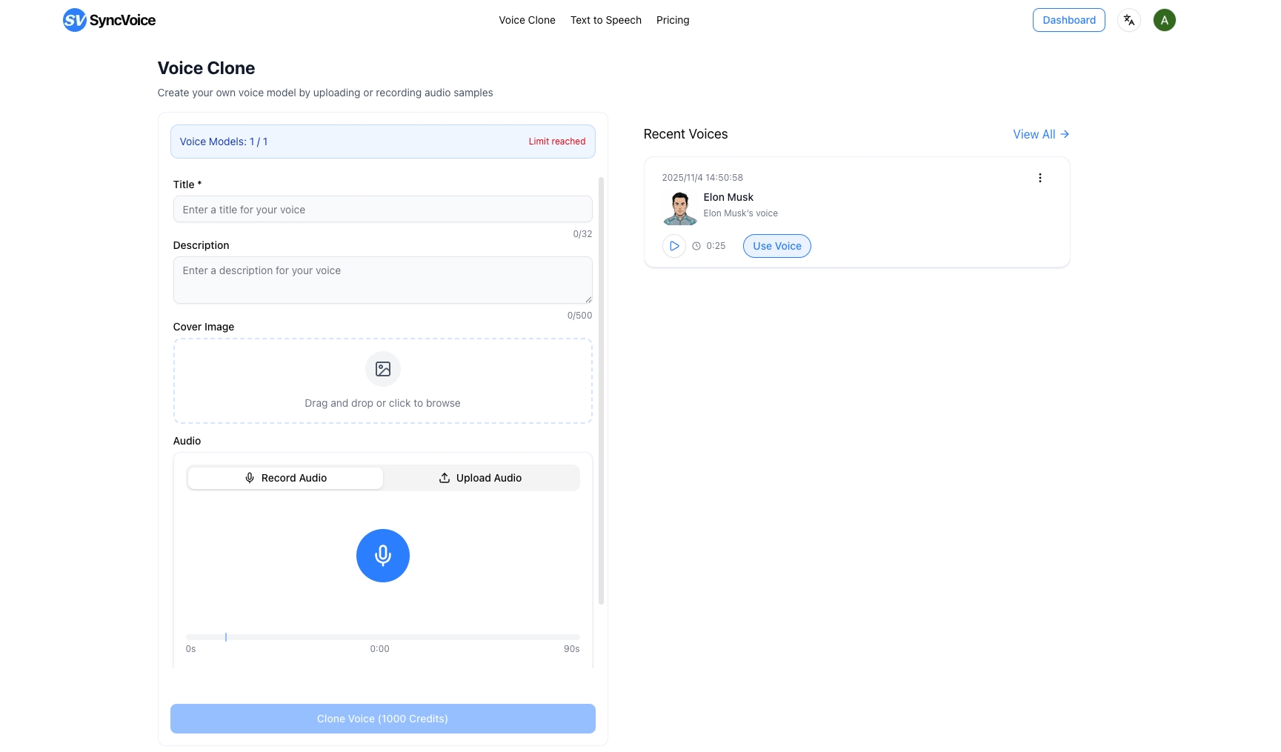Open the language translation icon
Viewport: 1281px width, 752px height.
1128,20
